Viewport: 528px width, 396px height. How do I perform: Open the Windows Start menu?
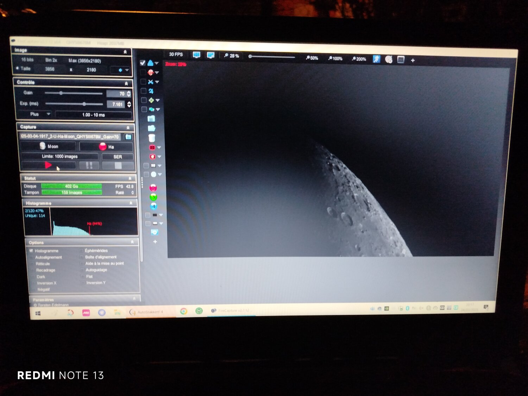click(38, 313)
